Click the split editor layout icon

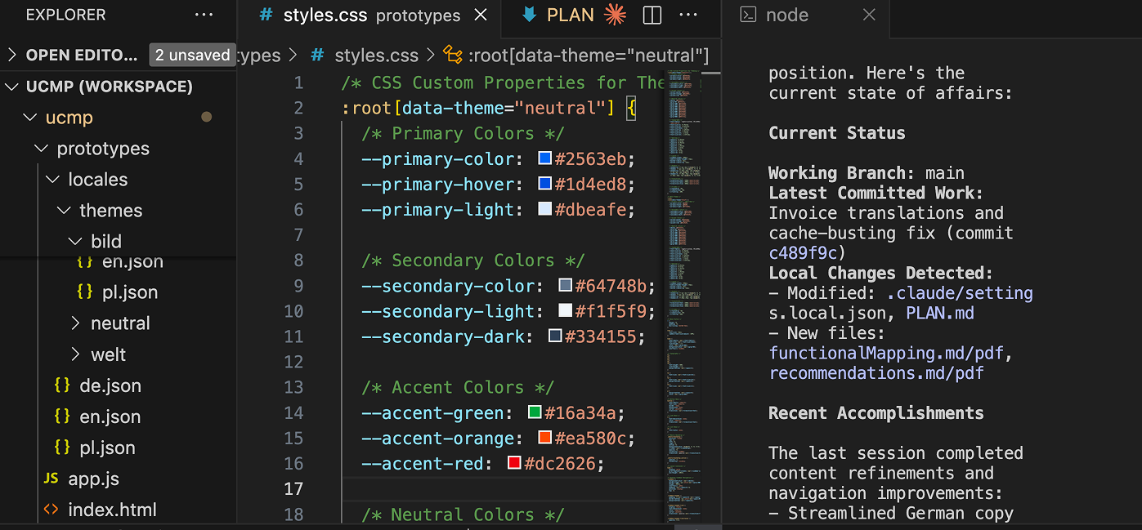pyautogui.click(x=652, y=15)
